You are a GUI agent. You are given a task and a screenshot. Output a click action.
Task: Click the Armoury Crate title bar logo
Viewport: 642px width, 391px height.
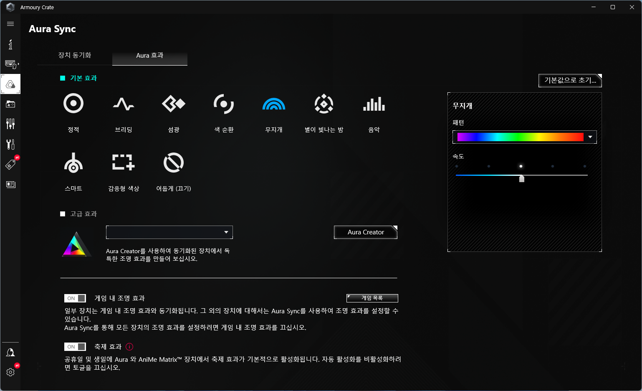[10, 7]
